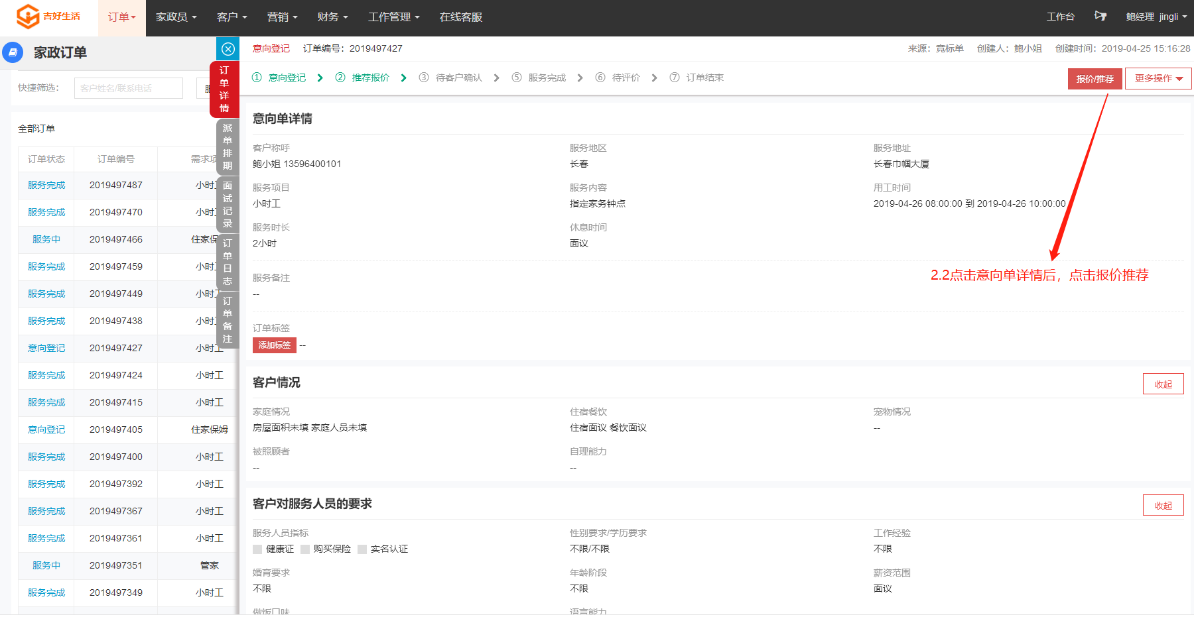
Task: Click the 订单编号 column header
Action: tap(116, 159)
